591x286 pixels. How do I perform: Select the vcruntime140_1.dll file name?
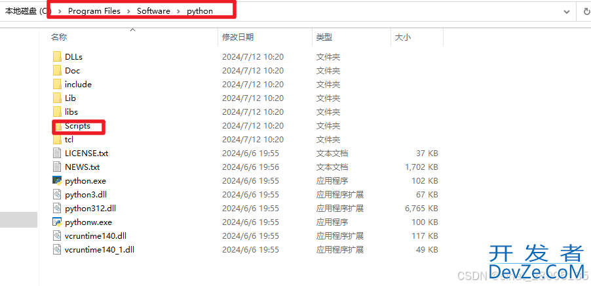pyautogui.click(x=100, y=250)
